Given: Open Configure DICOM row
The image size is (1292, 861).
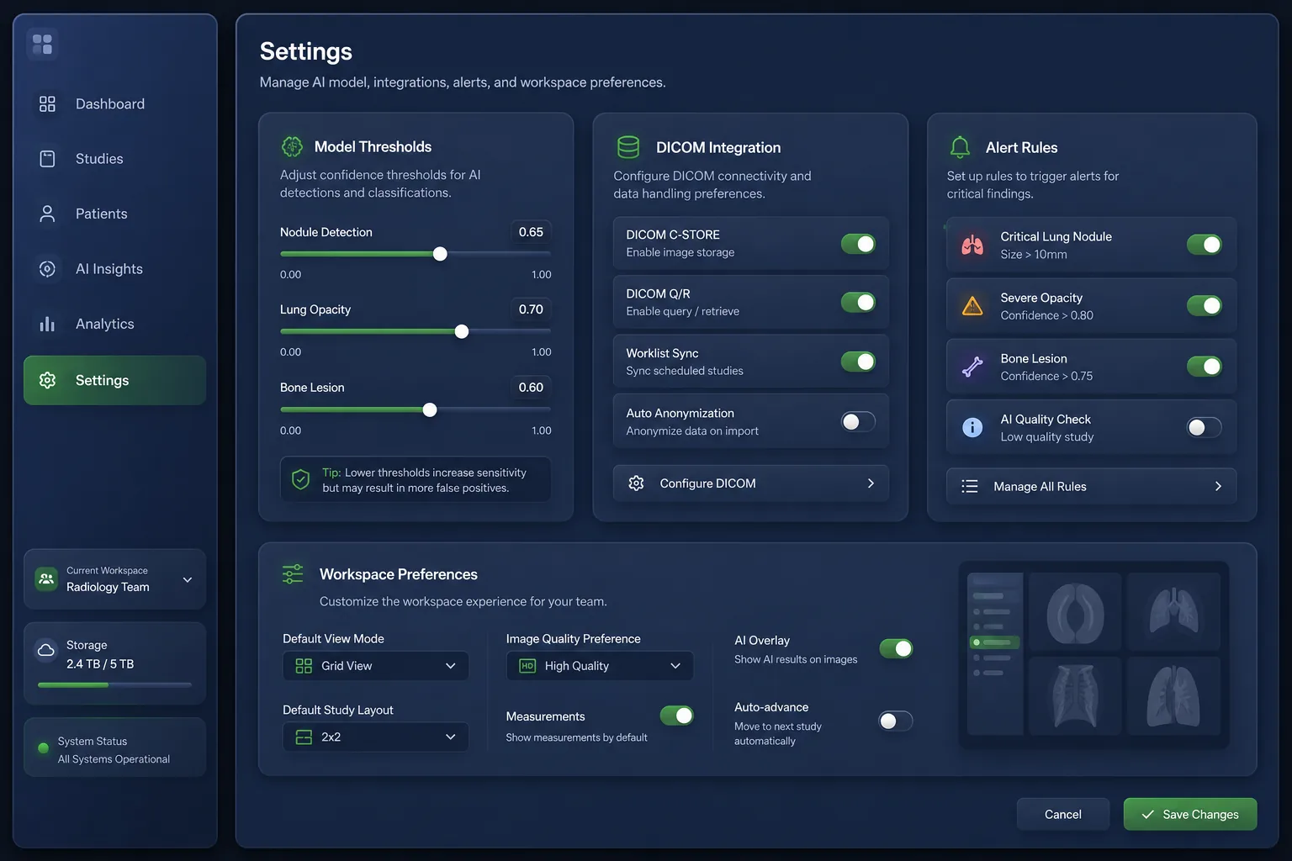Looking at the screenshot, I should tap(750, 483).
